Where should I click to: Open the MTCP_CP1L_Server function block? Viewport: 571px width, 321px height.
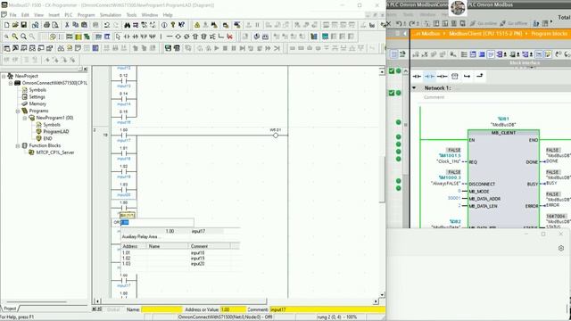pyautogui.click(x=55, y=152)
